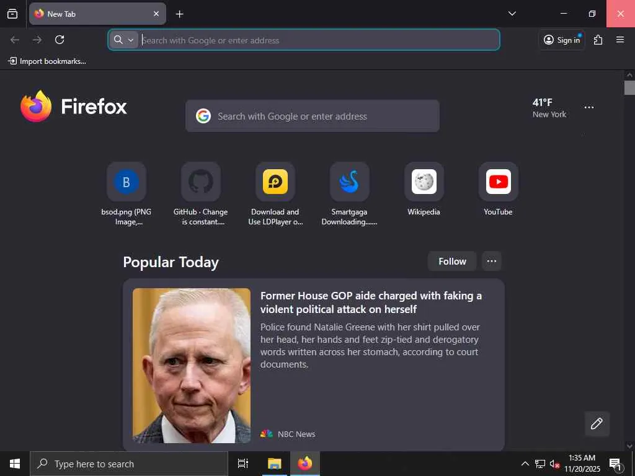Image resolution: width=635 pixels, height=476 pixels.
Task: Click the Firefox logo on new tab page
Action: click(x=74, y=107)
